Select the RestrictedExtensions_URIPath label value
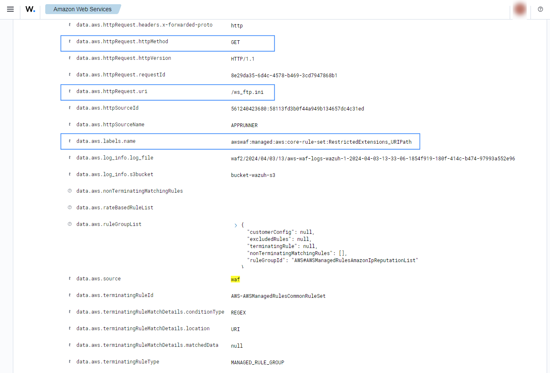Screen dimensions: 550x373 coord(321,142)
